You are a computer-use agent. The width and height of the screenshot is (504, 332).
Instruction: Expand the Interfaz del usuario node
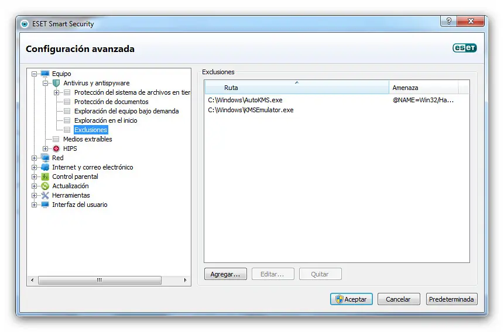click(x=34, y=205)
